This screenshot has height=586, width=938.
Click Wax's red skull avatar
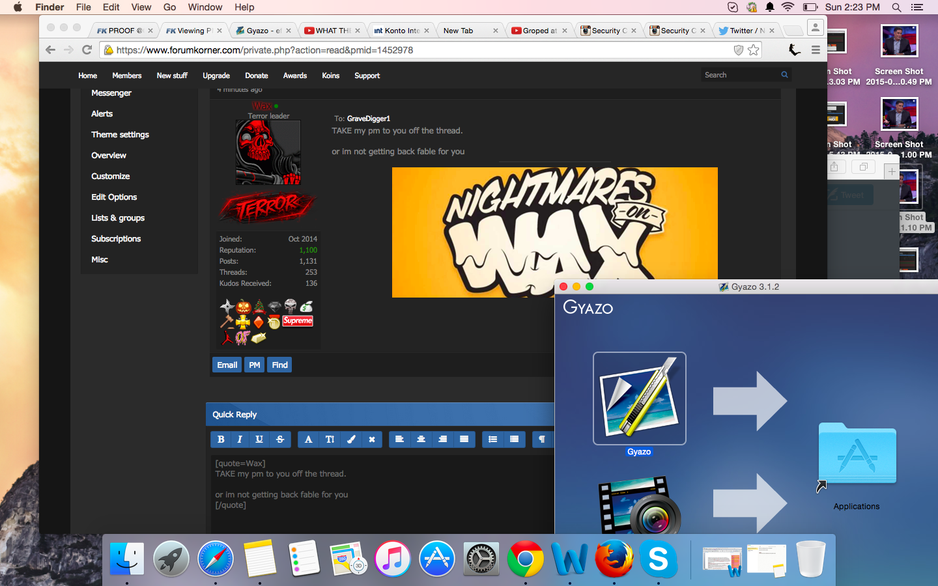[x=268, y=153]
